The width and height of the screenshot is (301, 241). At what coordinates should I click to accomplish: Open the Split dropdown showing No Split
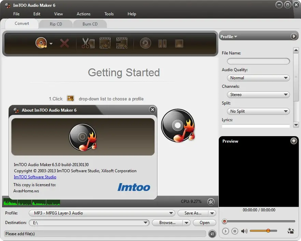(258, 111)
